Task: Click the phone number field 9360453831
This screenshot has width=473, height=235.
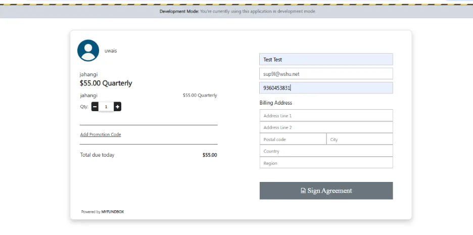Action: 326,88
